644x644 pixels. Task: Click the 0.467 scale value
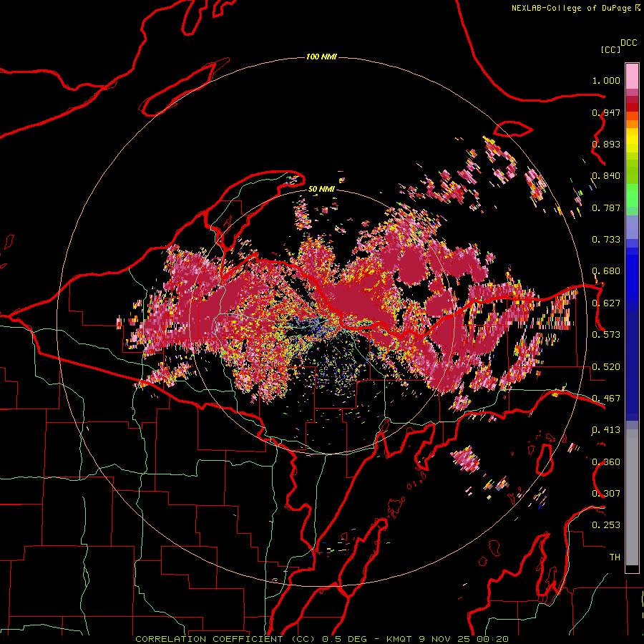[x=606, y=399]
